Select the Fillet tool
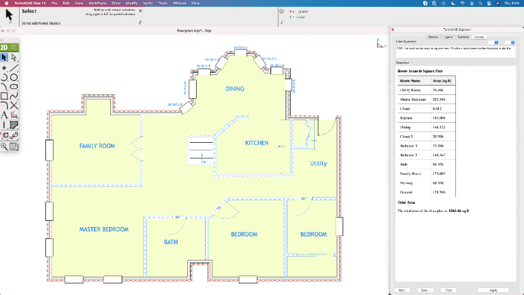 tap(4, 105)
